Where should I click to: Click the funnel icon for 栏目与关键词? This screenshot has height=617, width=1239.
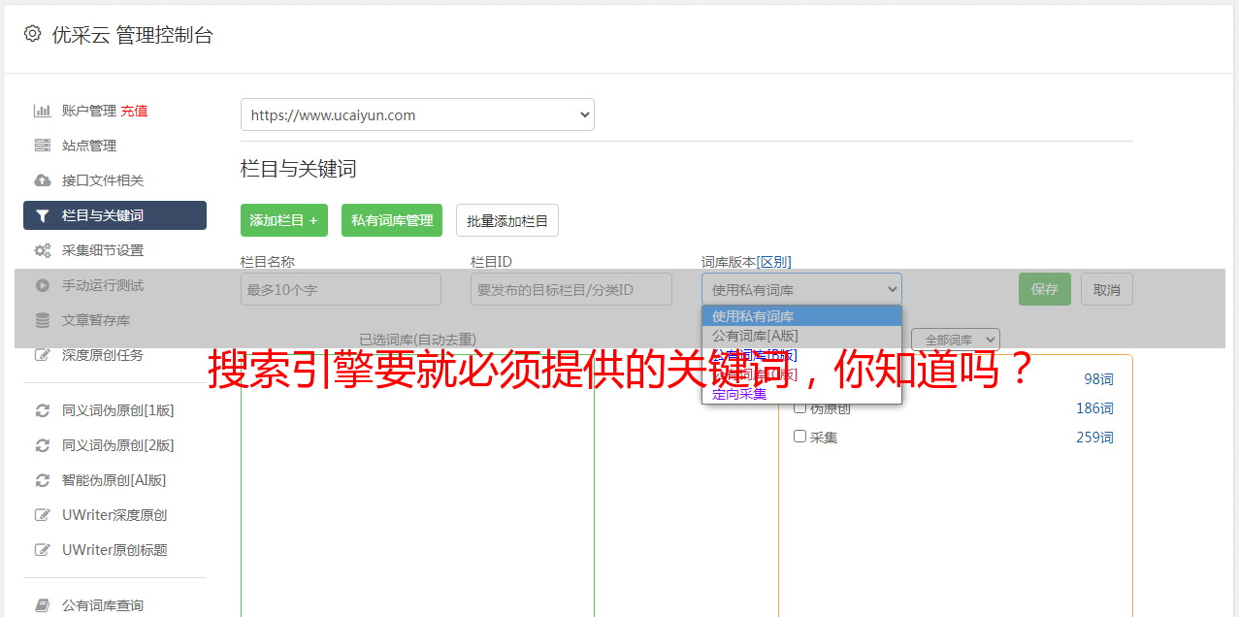[x=42, y=215]
